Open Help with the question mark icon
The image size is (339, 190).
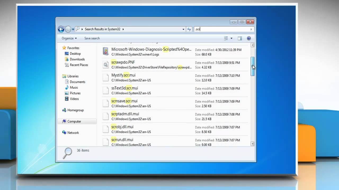pos(249,38)
